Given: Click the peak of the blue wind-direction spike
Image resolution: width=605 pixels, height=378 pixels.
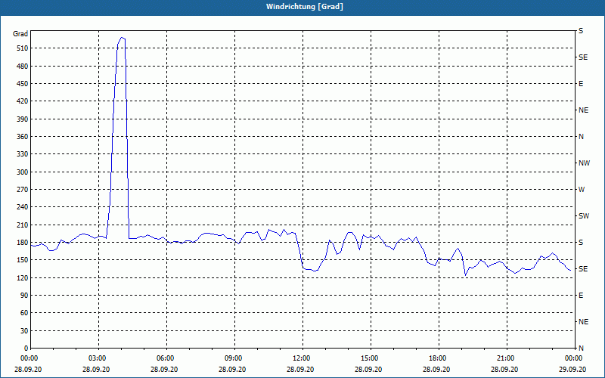Looking at the screenshot, I should click(x=122, y=37).
